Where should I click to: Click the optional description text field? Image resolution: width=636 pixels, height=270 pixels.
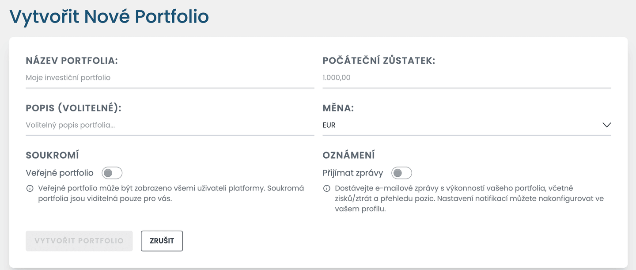point(170,125)
